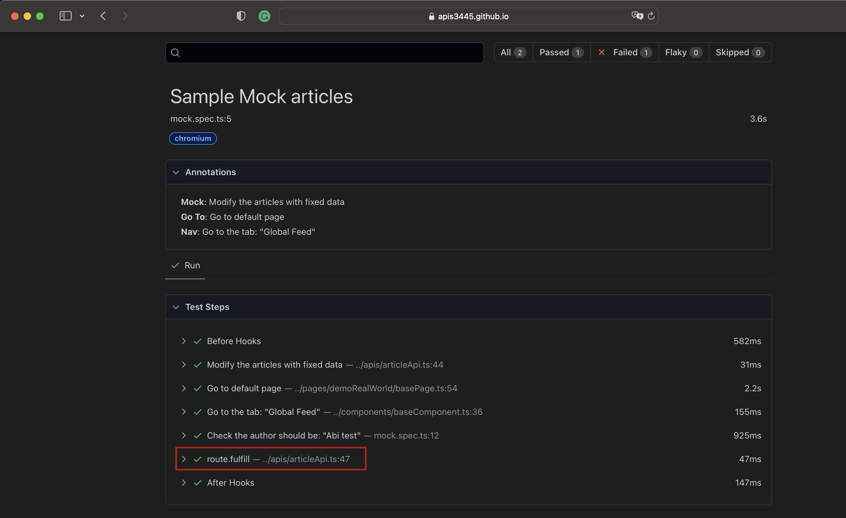
Task: Click the privacy shield icon
Action: 241,16
